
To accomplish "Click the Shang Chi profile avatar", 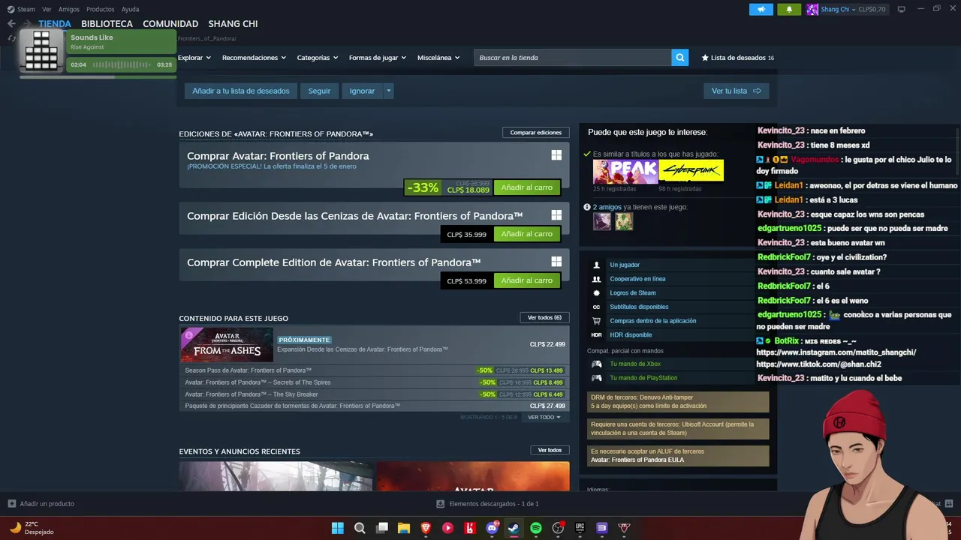I will [812, 9].
